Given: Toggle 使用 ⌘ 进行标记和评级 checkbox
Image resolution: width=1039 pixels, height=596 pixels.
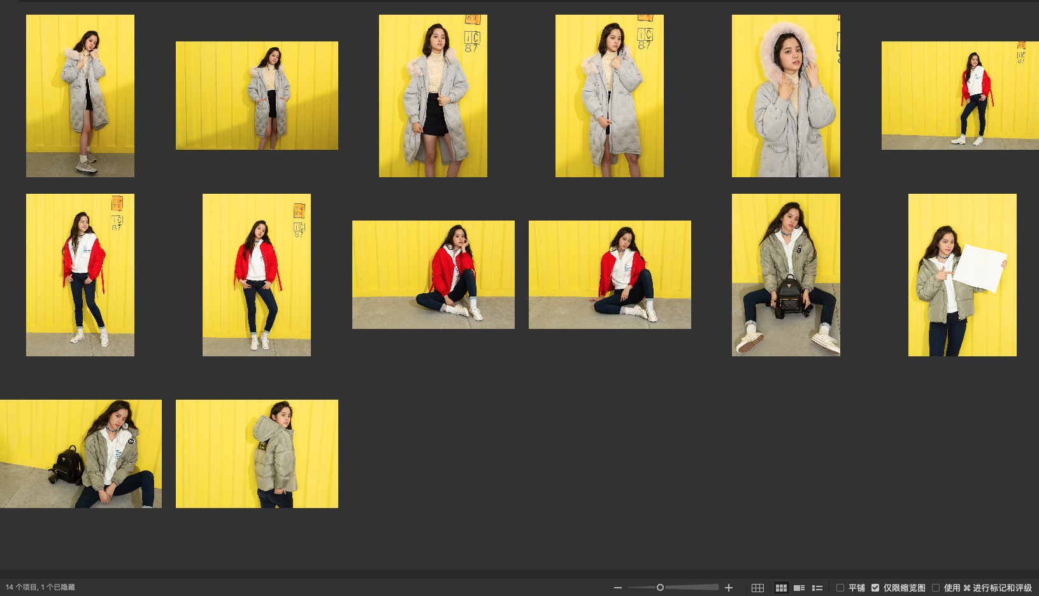Looking at the screenshot, I should tap(936, 588).
